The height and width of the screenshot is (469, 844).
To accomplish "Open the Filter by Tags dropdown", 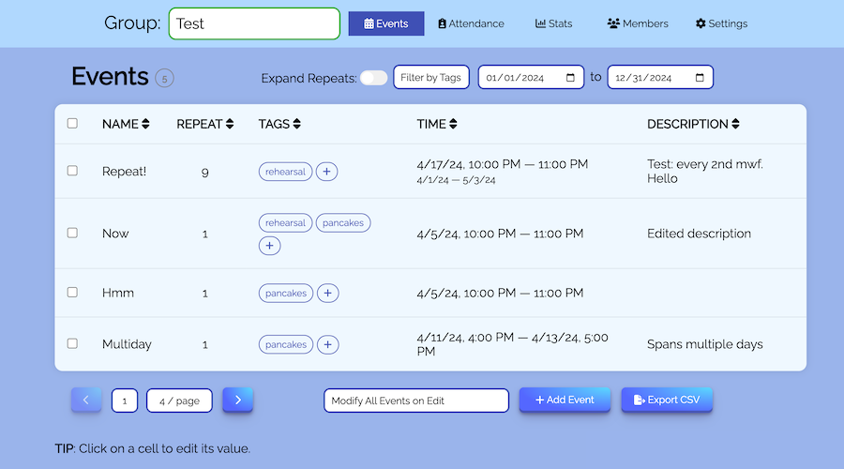I will [x=430, y=78].
